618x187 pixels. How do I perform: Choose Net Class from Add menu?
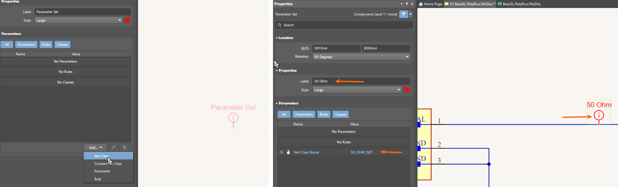(108, 156)
